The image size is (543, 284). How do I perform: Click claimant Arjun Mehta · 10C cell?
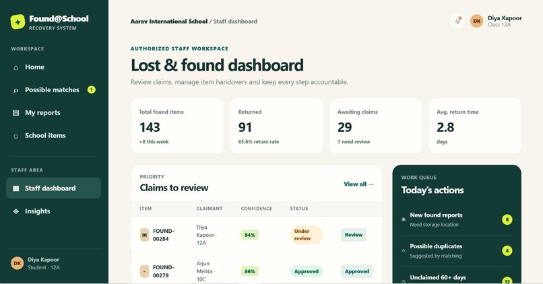pyautogui.click(x=205, y=271)
